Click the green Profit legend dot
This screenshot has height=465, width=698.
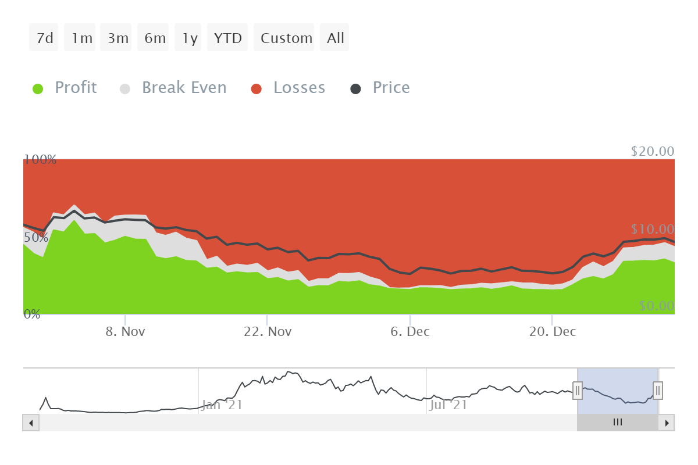click(x=38, y=88)
